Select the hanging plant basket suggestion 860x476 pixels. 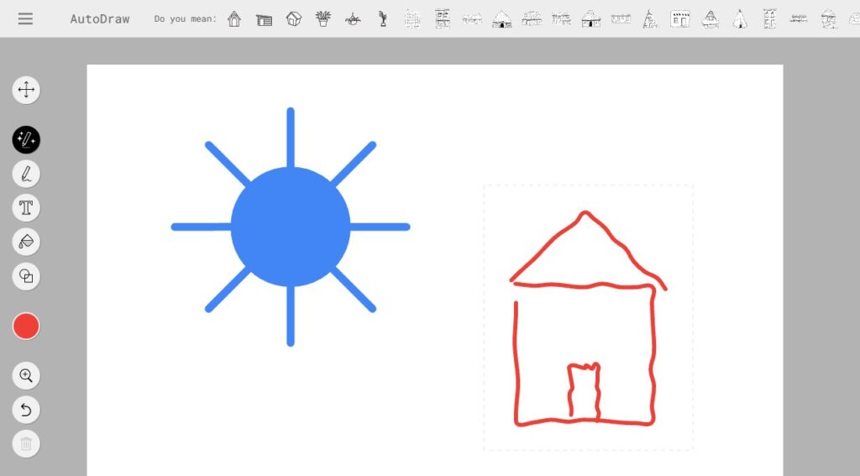tap(353, 20)
